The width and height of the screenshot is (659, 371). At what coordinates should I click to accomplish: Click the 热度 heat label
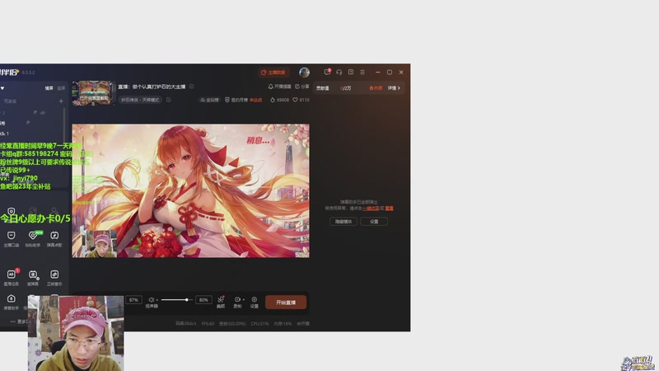coord(376,88)
